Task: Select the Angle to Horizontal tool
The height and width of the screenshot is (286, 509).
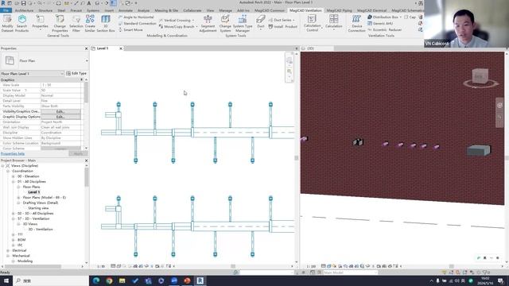Action: 136,17
